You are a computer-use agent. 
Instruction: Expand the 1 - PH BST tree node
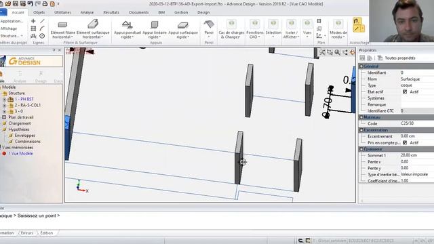click(x=4, y=99)
